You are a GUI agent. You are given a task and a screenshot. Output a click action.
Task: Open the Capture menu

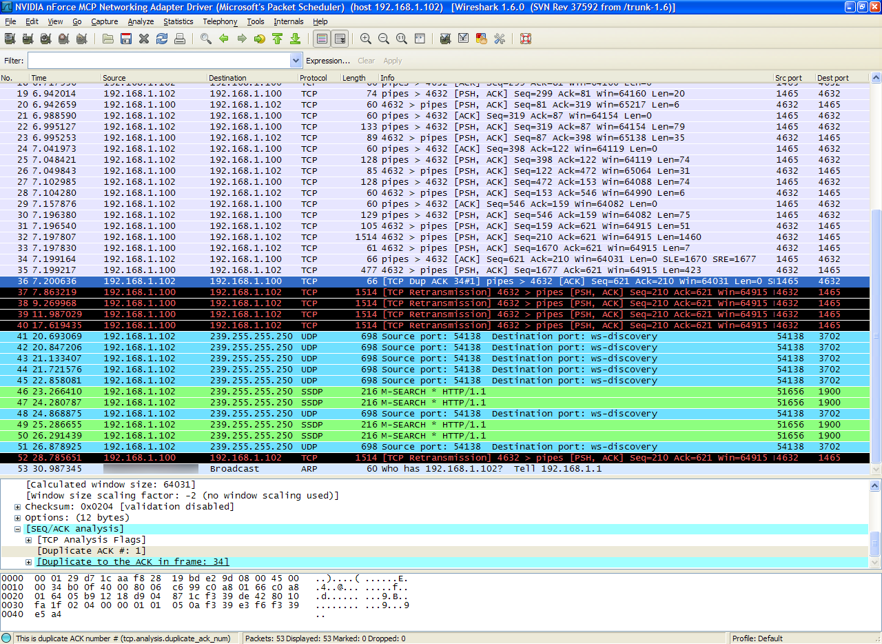(x=105, y=21)
